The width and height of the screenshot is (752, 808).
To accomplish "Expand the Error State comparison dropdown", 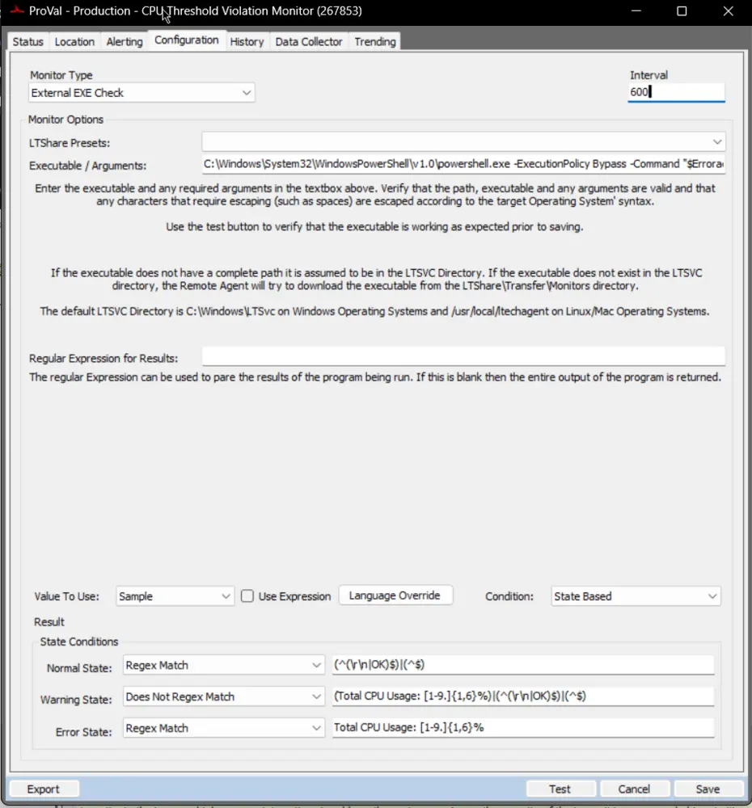I will pyautogui.click(x=224, y=728).
